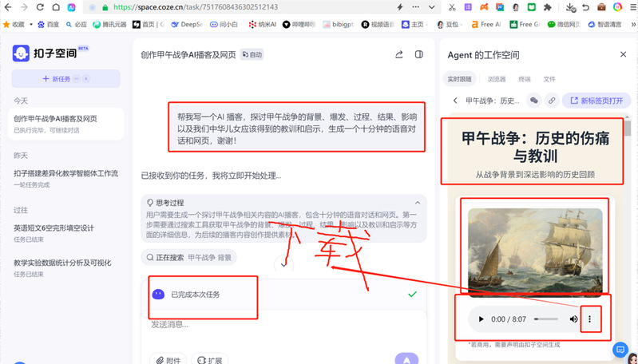Play the podcast audio
The image size is (638, 364).
(481, 319)
